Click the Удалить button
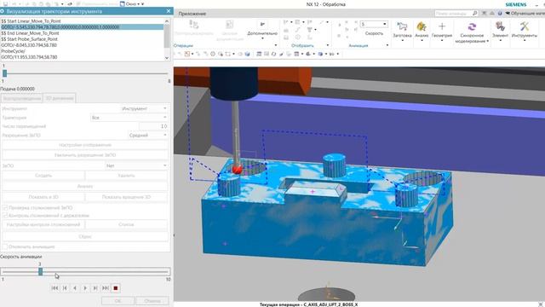 click(127, 176)
